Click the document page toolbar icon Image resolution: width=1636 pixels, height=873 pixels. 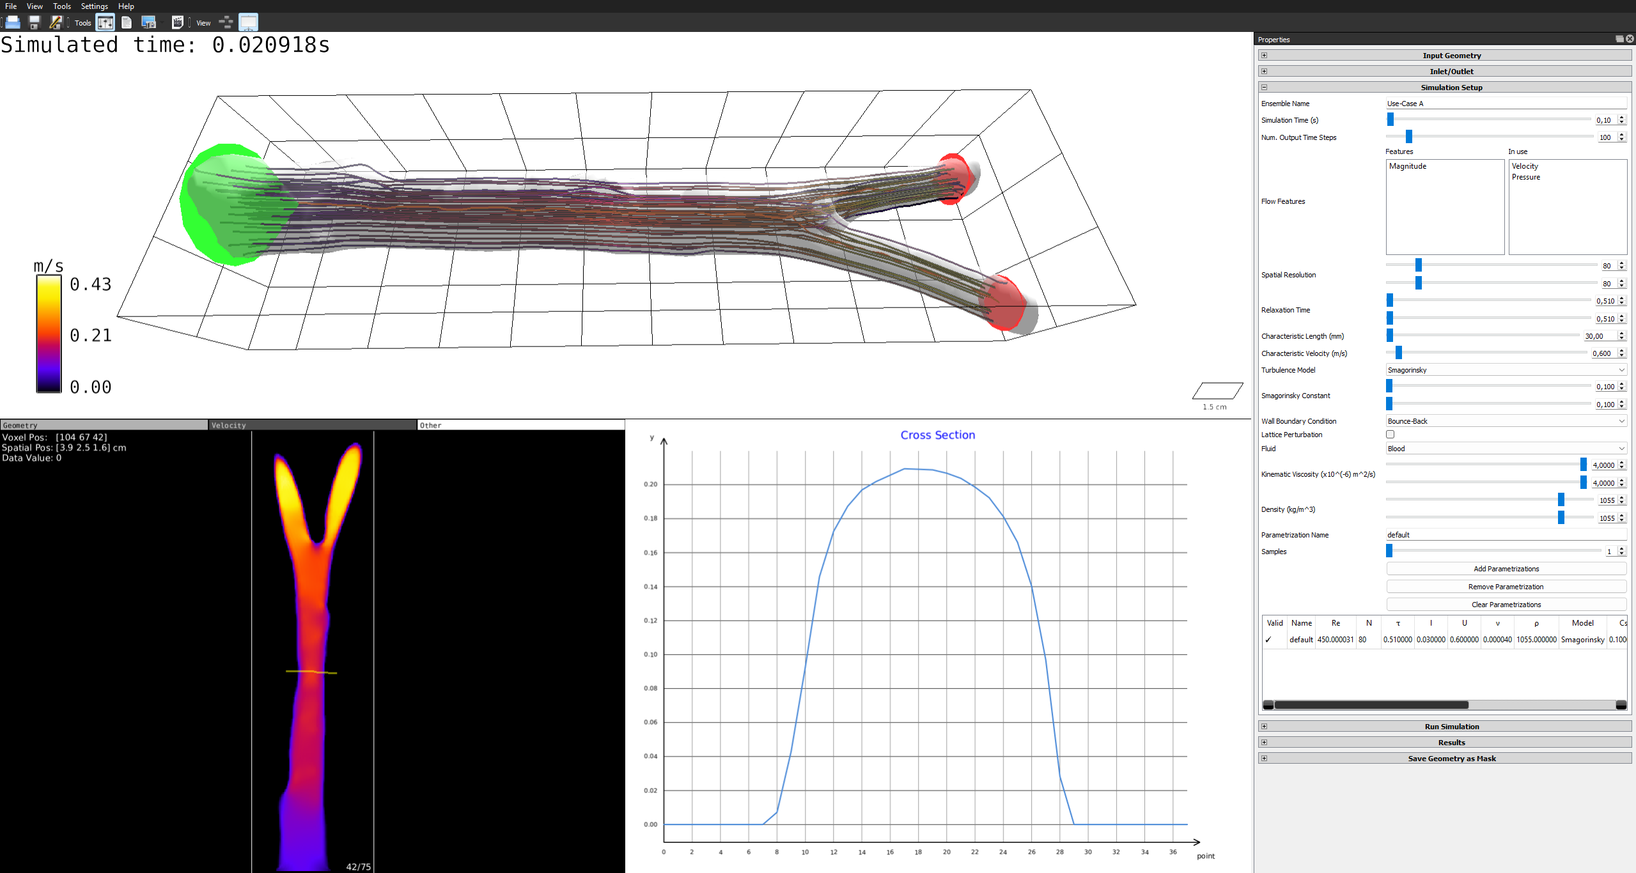(127, 22)
